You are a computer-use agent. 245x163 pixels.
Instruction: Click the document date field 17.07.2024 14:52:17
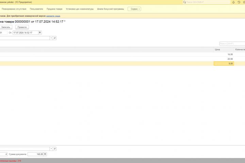click(26, 33)
